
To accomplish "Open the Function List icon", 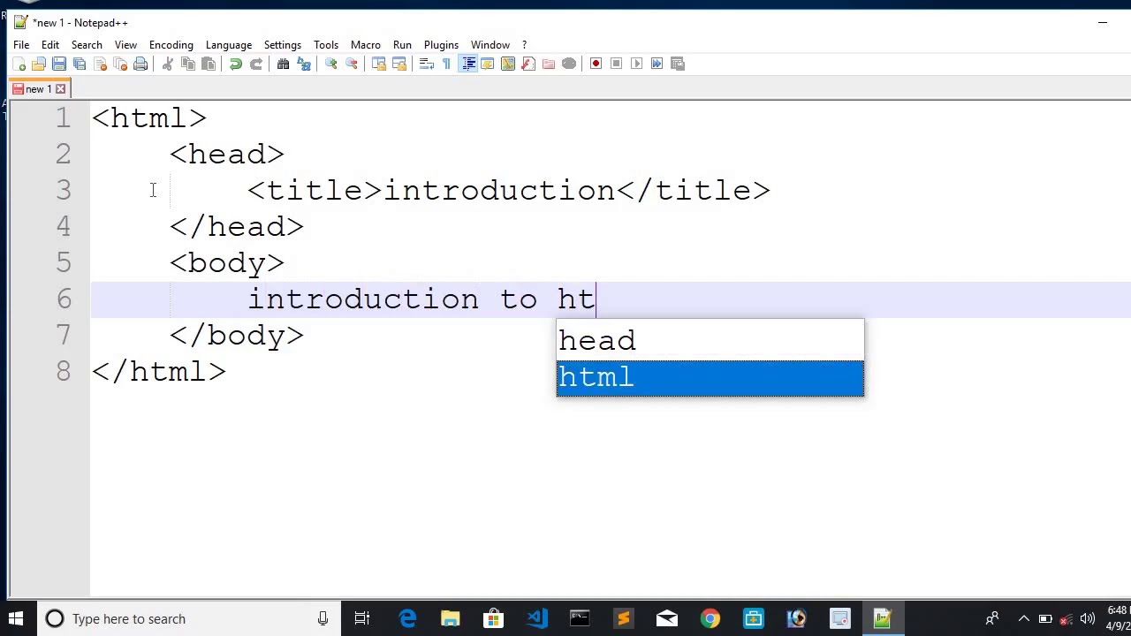I will 528,64.
